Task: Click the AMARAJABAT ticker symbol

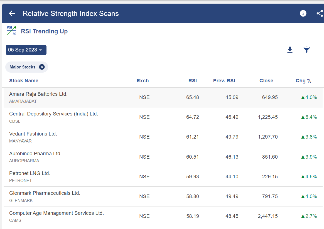Action: tap(23, 101)
